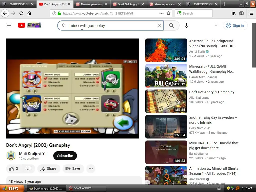The width and height of the screenshot is (256, 192).
Task: Share this video
Action: (x=49, y=169)
